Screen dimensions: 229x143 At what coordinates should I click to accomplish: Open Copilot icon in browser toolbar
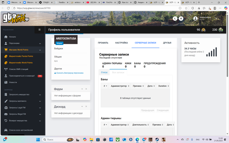[x=226, y=8]
